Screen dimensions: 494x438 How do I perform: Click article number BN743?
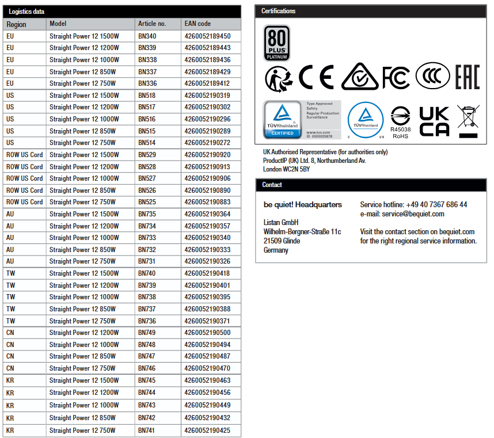[x=147, y=405]
